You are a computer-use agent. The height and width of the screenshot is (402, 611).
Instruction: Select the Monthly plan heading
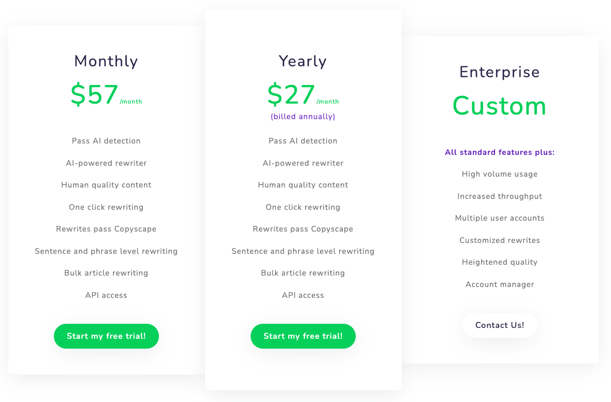(x=106, y=61)
